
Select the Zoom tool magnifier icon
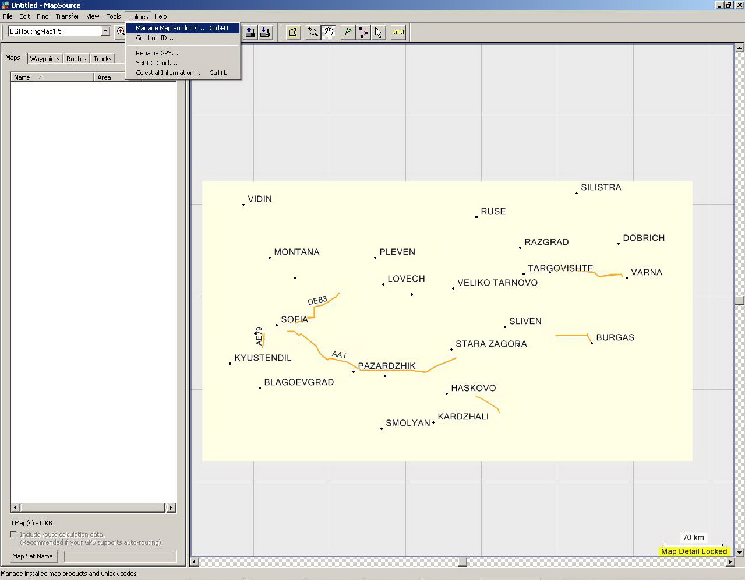313,33
